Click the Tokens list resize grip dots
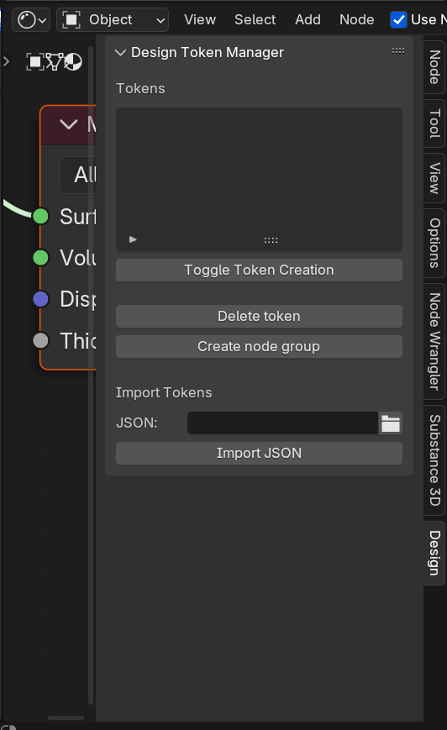Image resolution: width=447 pixels, height=730 pixels. 271,240
